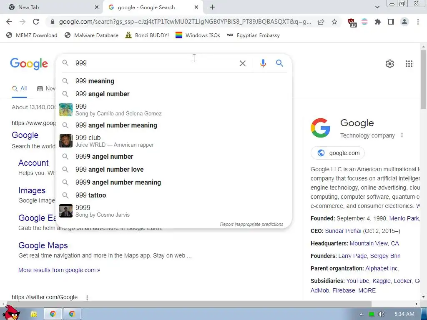Image resolution: width=427 pixels, height=320 pixels.
Task: Open the Google Maps sitelink
Action: tap(43, 245)
